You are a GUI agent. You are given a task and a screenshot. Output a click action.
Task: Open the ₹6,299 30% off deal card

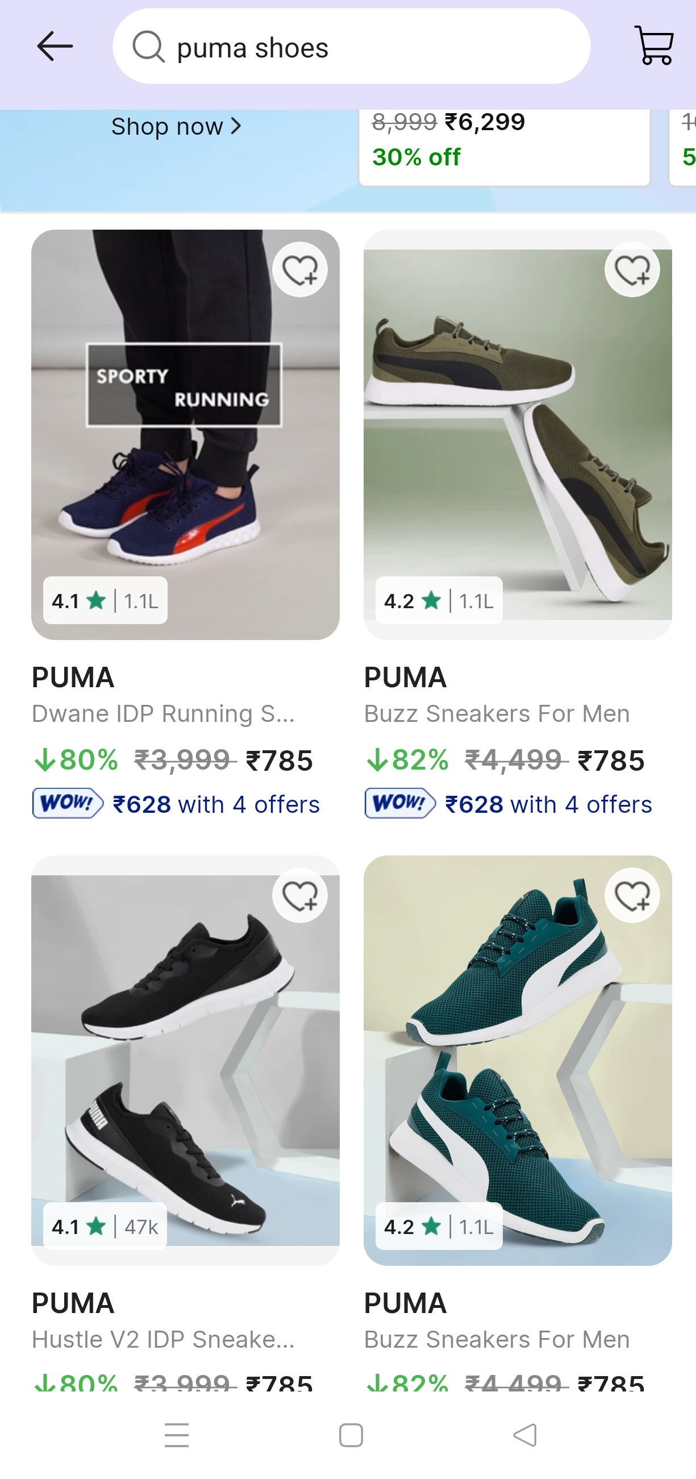(x=505, y=147)
